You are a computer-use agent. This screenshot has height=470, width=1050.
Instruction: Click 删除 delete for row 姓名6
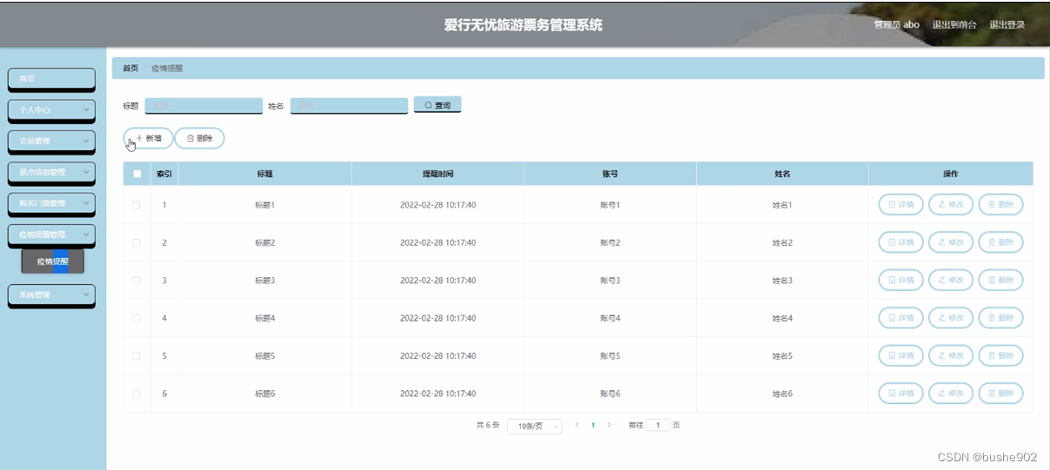(x=1001, y=394)
